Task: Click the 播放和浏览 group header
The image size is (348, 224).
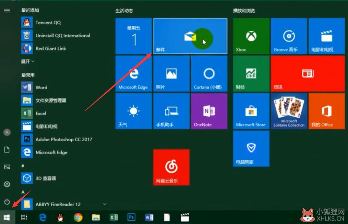Action: 244,11
